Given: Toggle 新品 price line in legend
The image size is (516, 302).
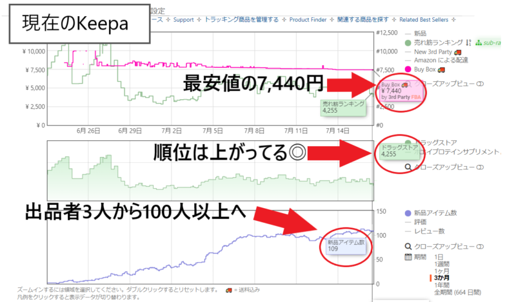Looking at the screenshot, I should point(420,33).
